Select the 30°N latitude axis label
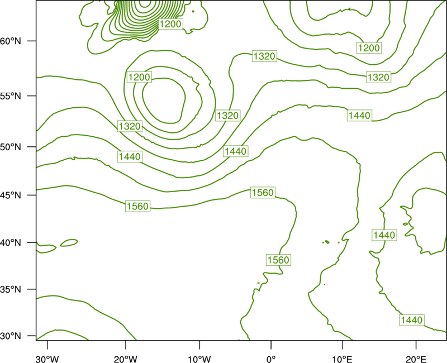The width and height of the screenshot is (447, 363). [x=11, y=336]
